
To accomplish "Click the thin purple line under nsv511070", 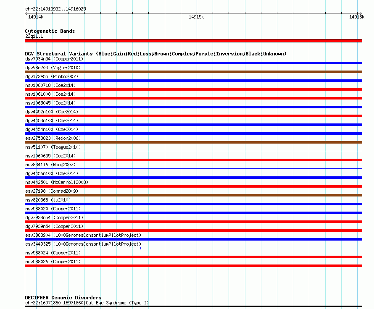I will coord(193,151).
